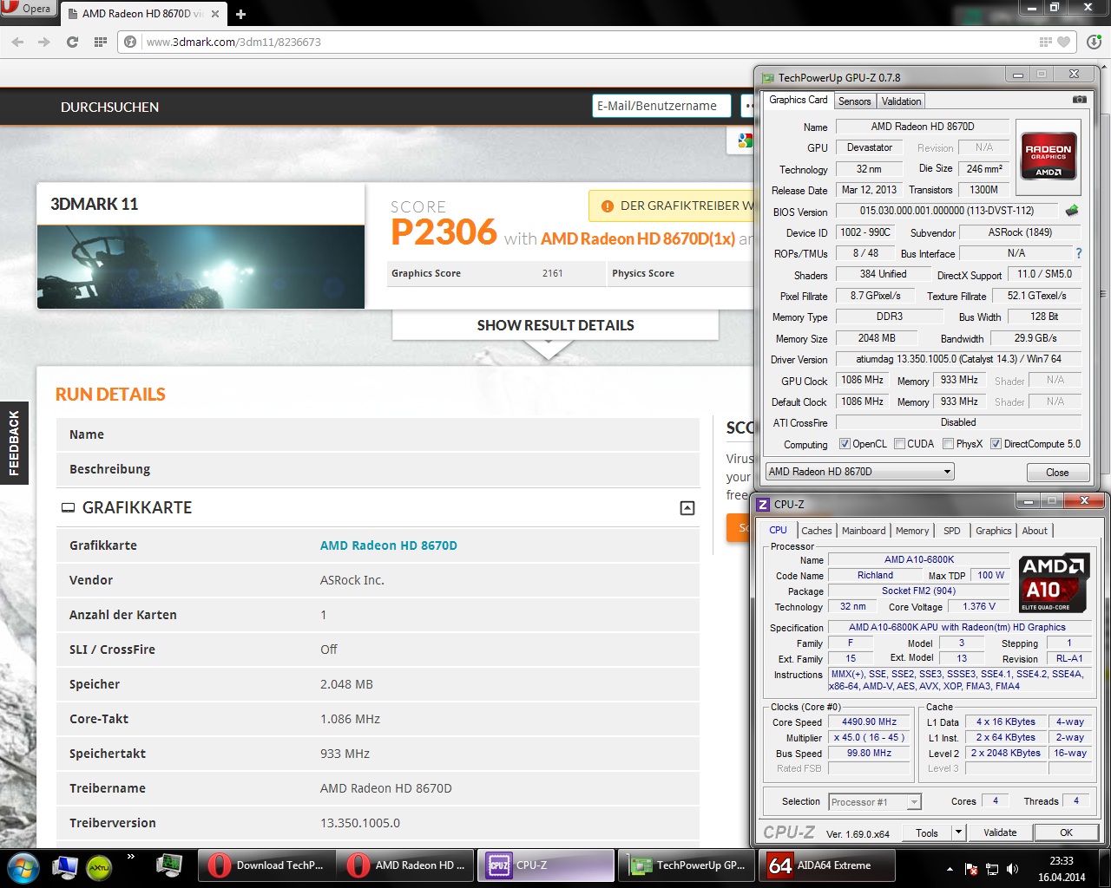Screen dimensions: 1111x888
Task: Open the Graphics tab in CPU-Z
Action: (994, 531)
